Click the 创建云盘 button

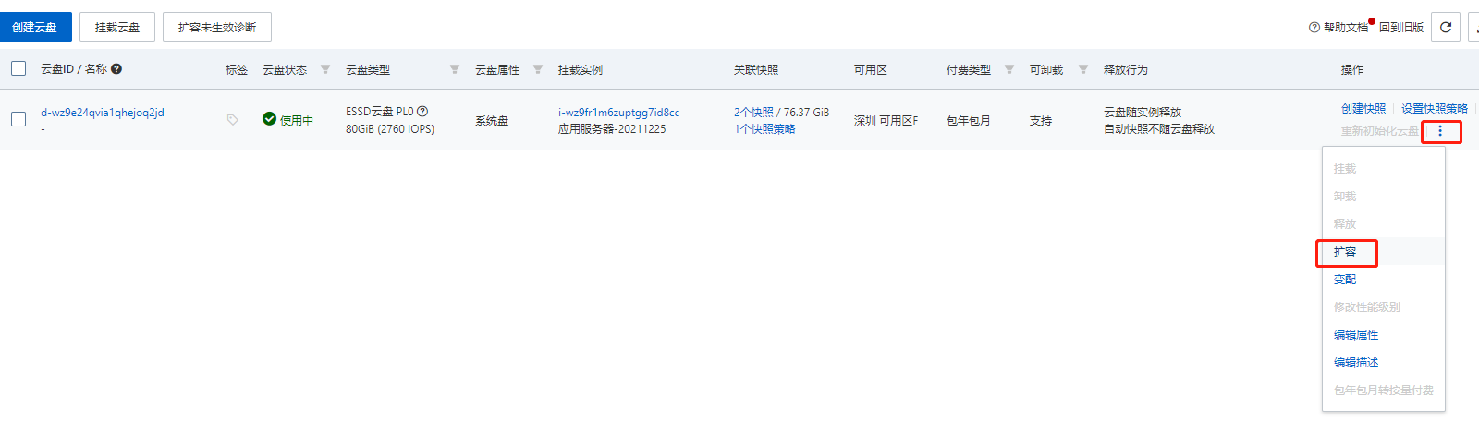pos(35,28)
